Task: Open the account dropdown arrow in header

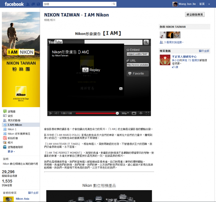Action: point(209,4)
